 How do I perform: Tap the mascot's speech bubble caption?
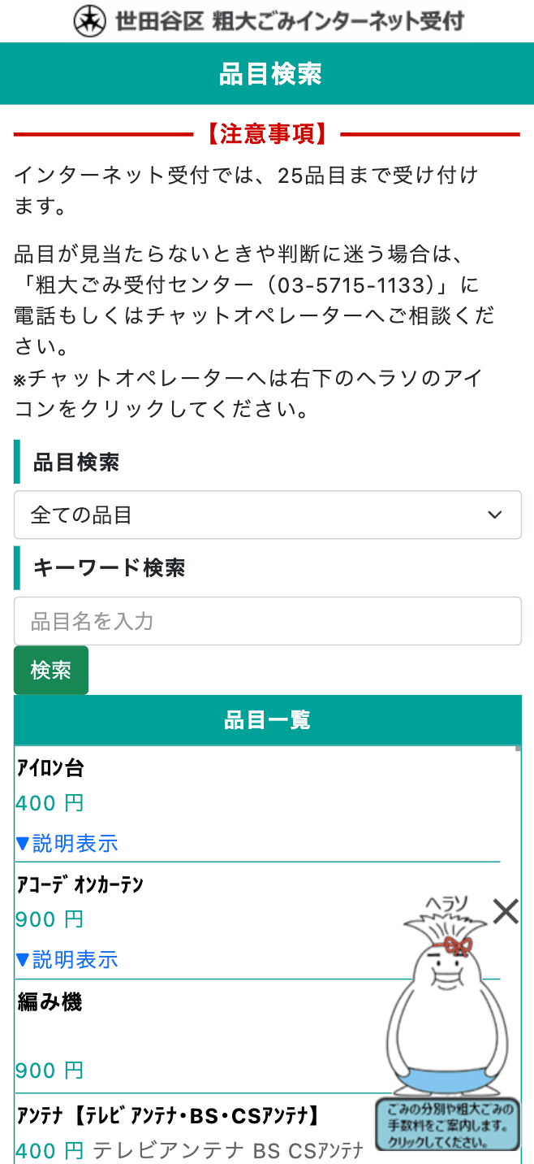(446, 1125)
